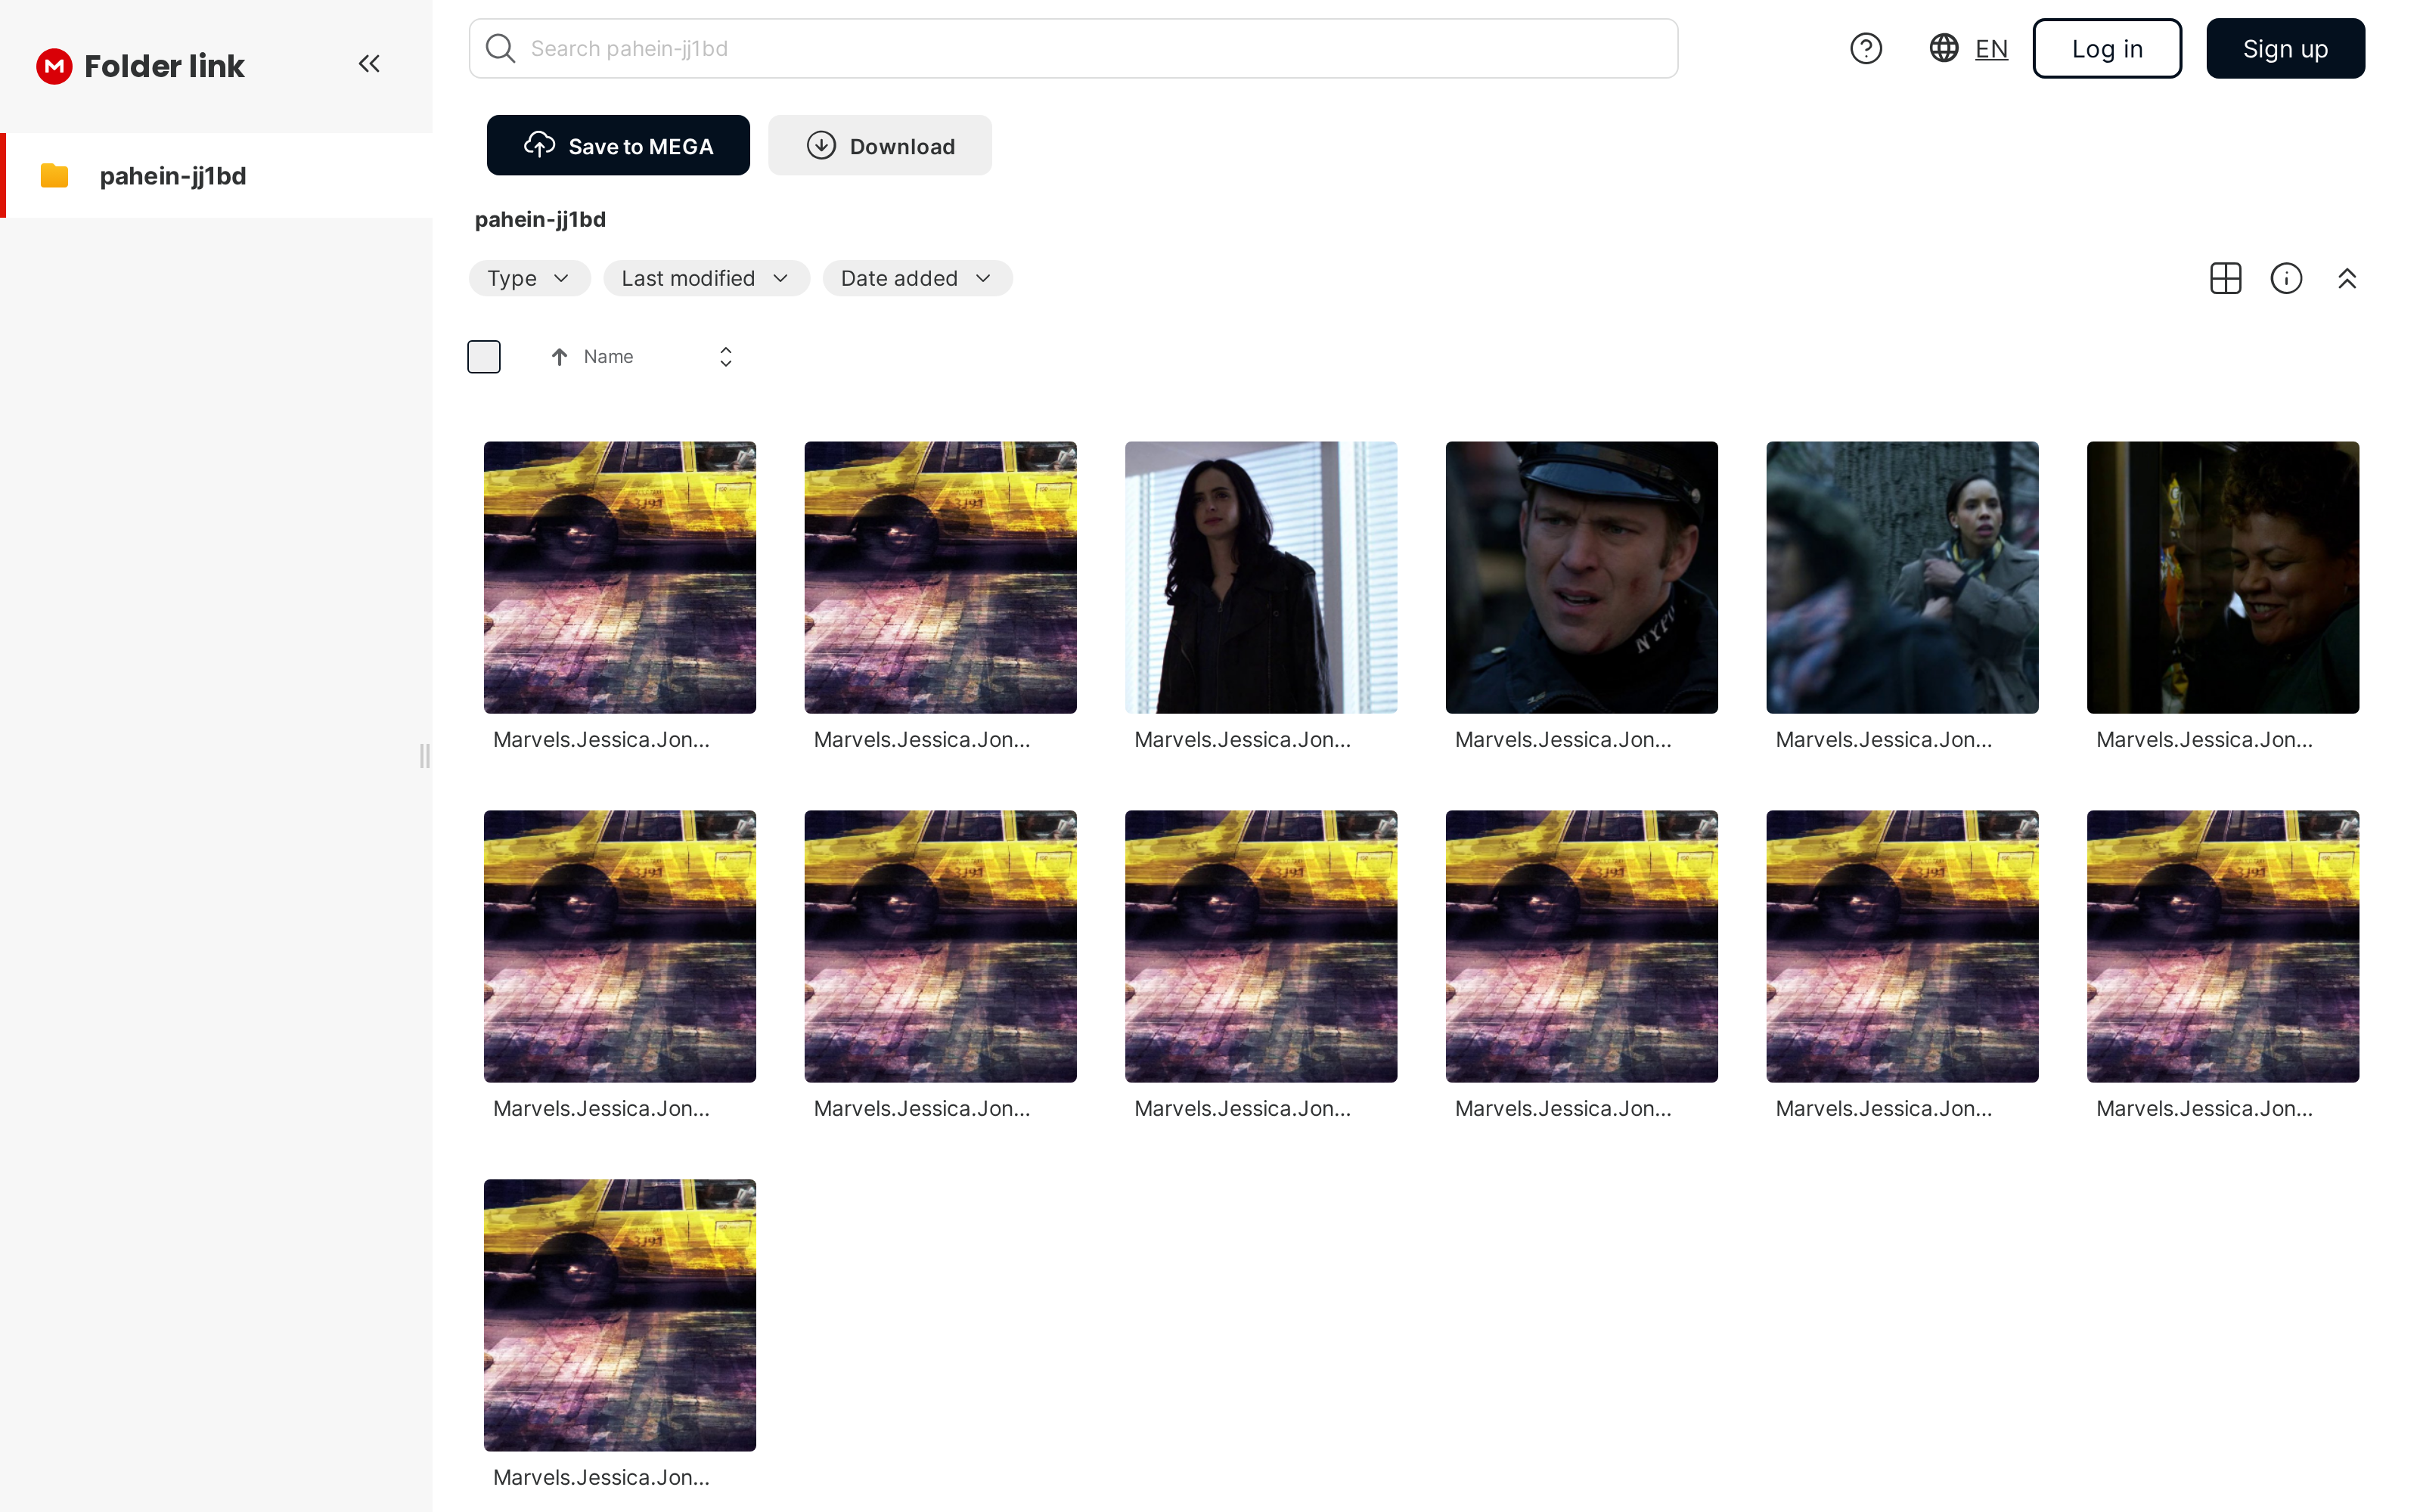
Task: Switch to grid view layout icon
Action: tap(2225, 278)
